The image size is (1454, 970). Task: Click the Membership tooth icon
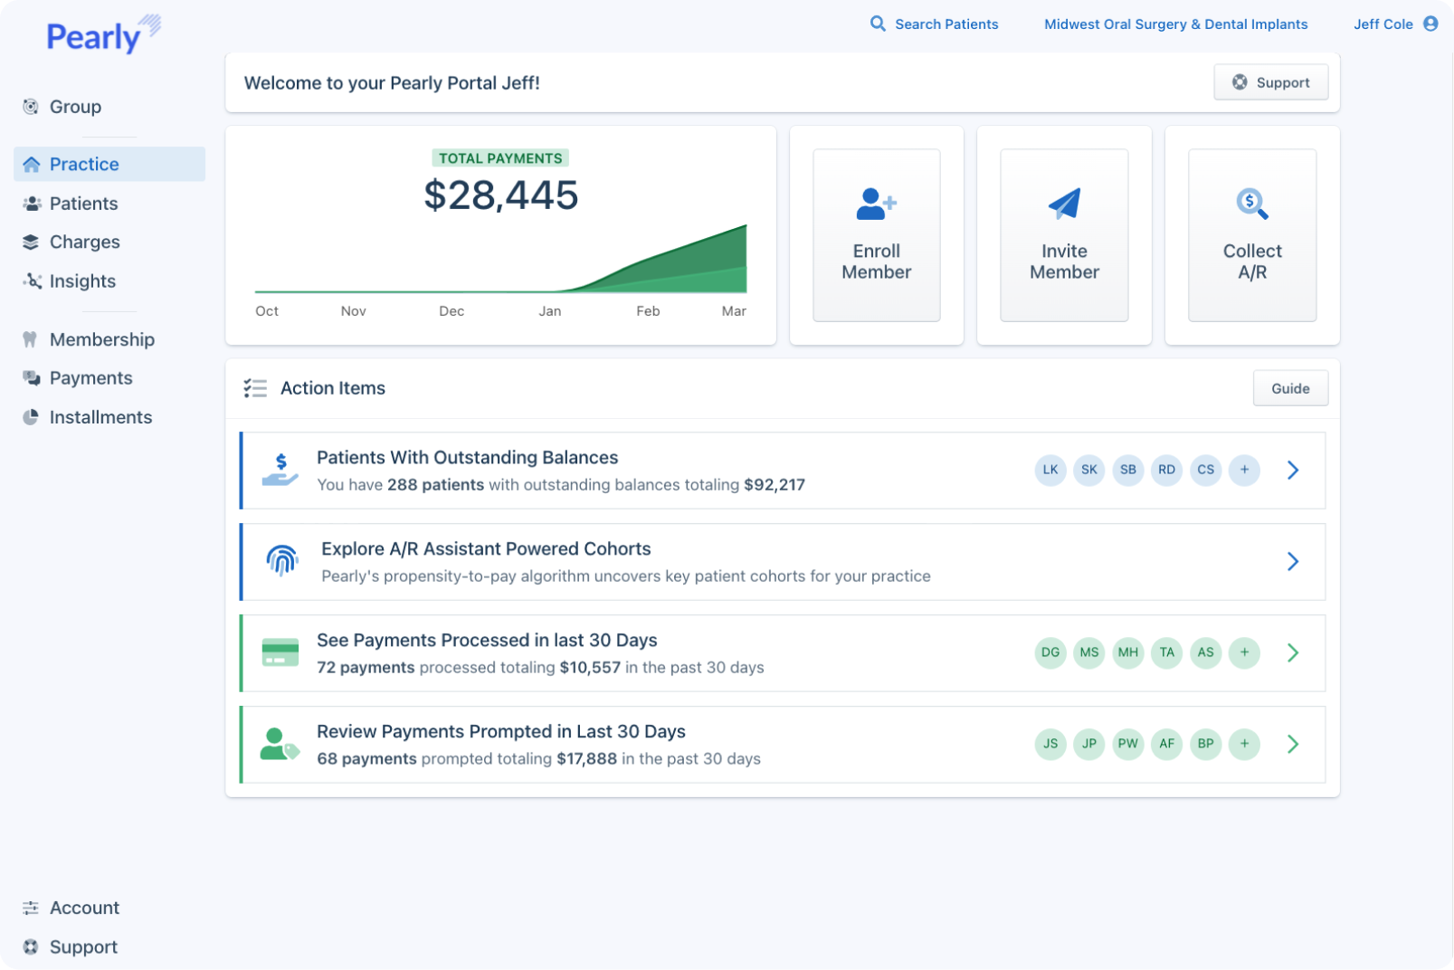[30, 339]
